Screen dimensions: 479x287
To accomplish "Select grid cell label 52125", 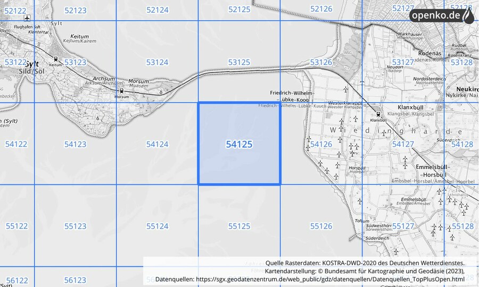I will [x=239, y=10].
